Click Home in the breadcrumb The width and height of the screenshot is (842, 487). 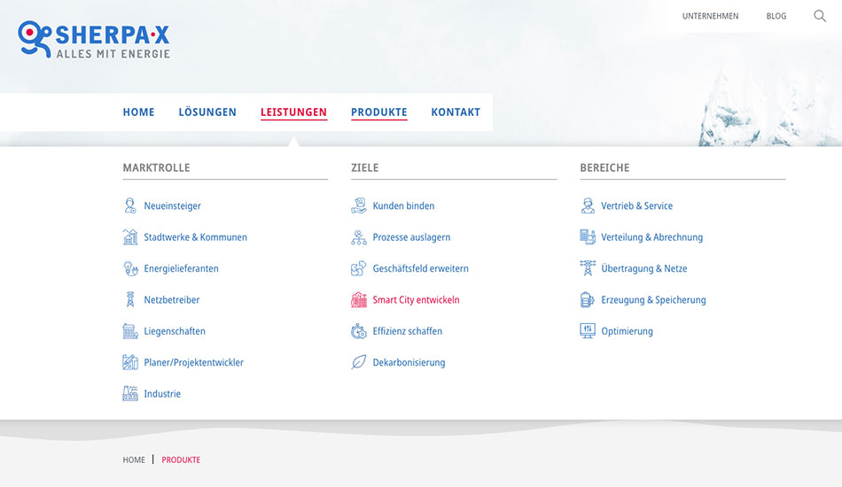click(x=134, y=460)
